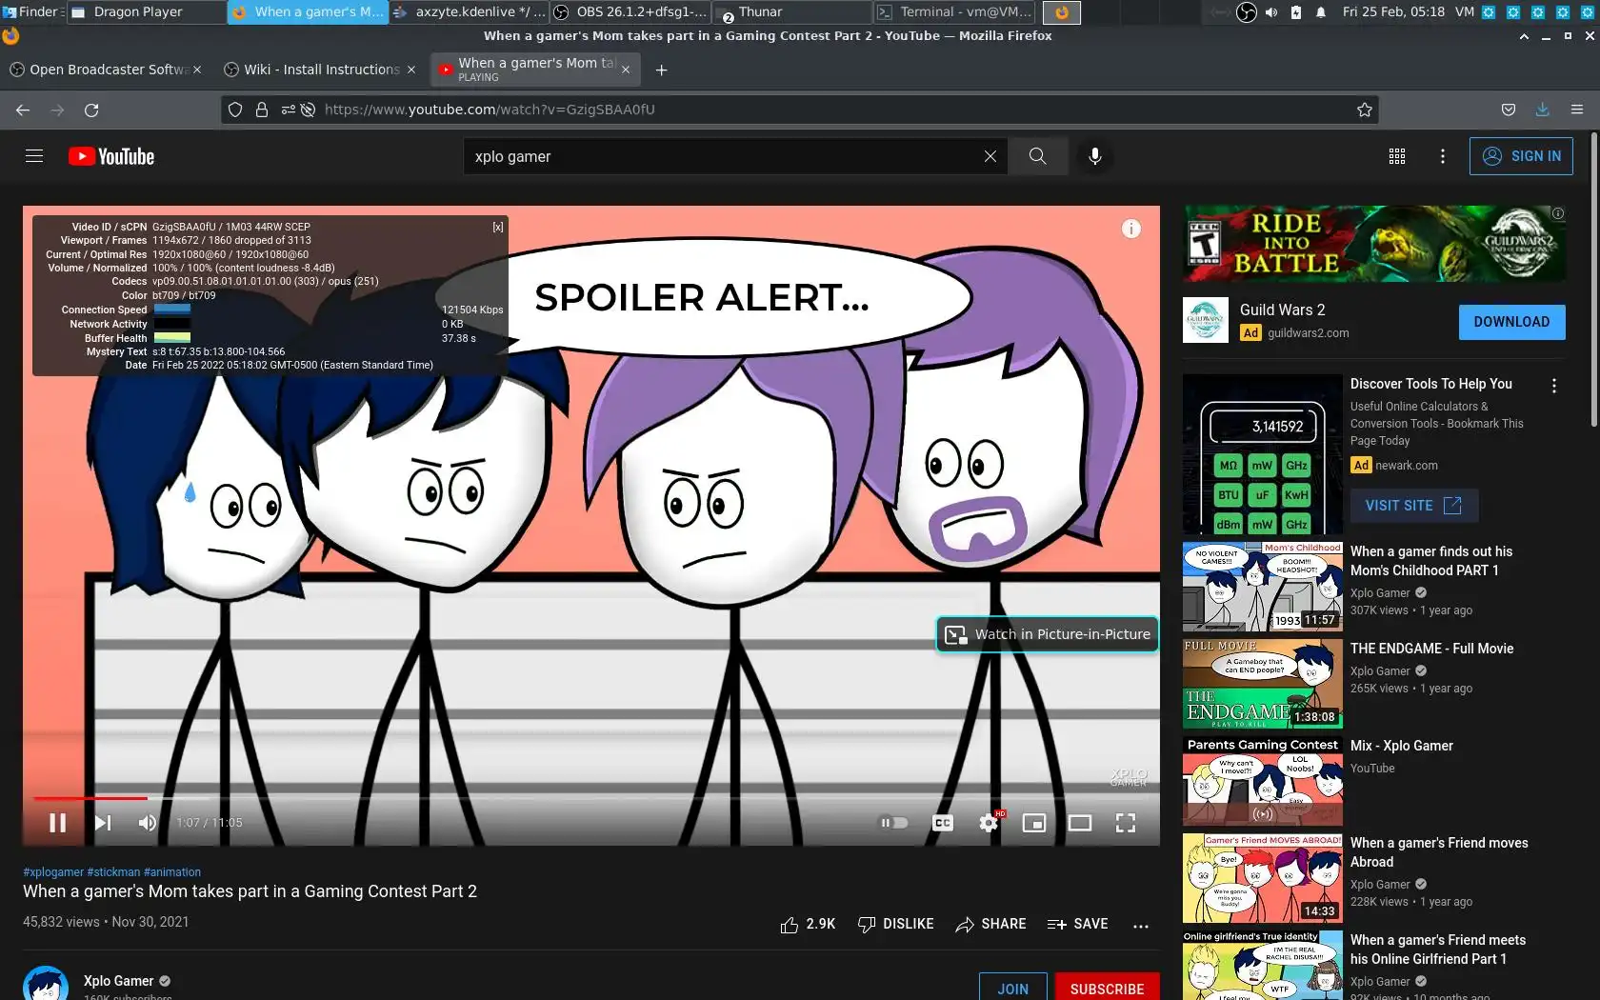
Task: Open Firefox application menu
Action: tap(1577, 110)
